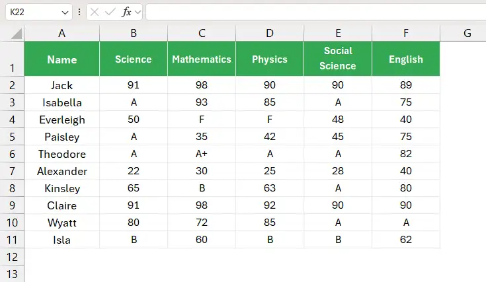Viewport: 486px width, 282px height.
Task: Select the cell containing Theodore
Action: coord(62,154)
